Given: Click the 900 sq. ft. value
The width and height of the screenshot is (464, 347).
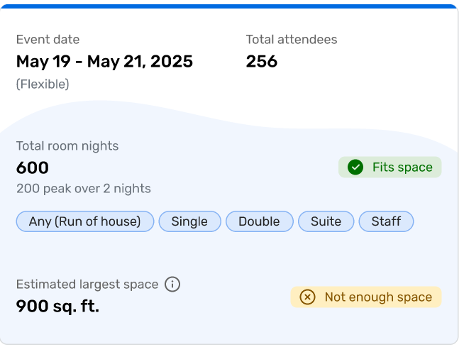Looking at the screenshot, I should click(57, 307).
